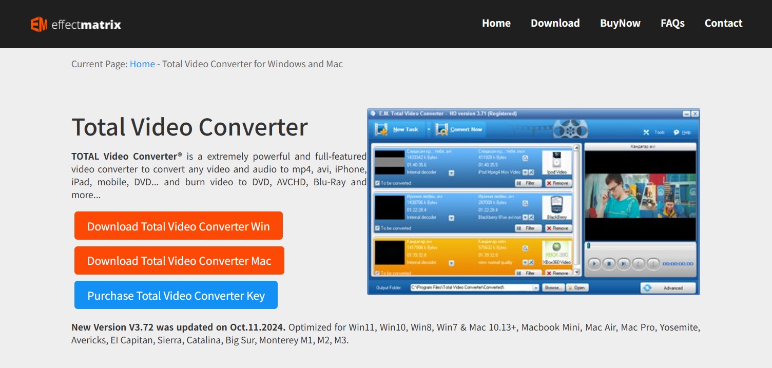
Task: Select the BlackBerry device profile icon
Action: point(557,207)
